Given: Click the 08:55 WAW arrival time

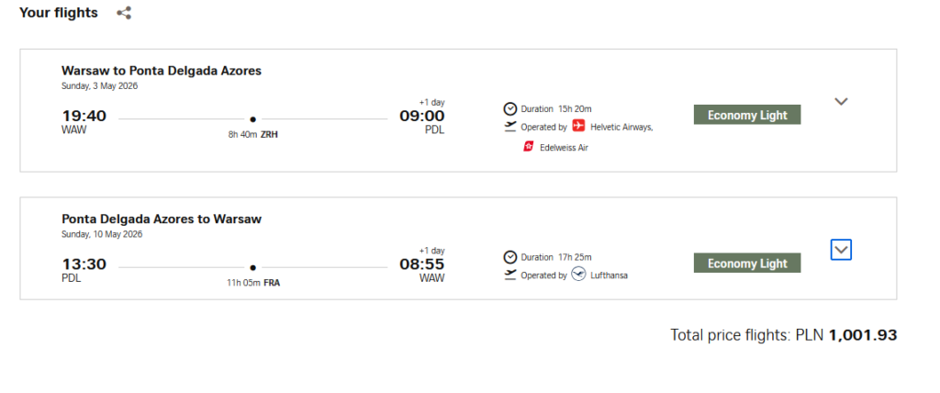Looking at the screenshot, I should coord(421,264).
